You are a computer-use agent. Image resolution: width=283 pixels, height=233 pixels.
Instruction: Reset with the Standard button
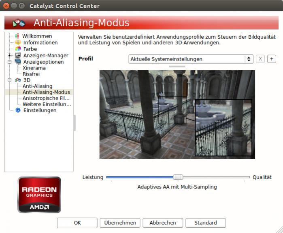pyautogui.click(x=206, y=223)
